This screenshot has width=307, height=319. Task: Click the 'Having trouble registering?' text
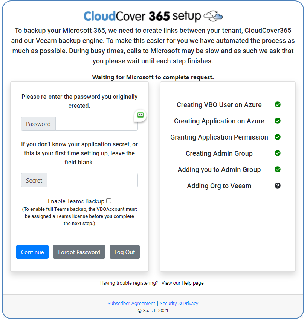point(129,283)
